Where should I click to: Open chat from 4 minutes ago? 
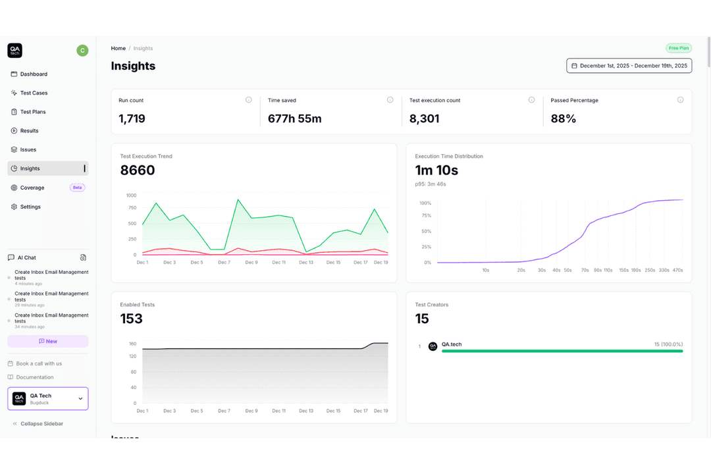tap(49, 278)
